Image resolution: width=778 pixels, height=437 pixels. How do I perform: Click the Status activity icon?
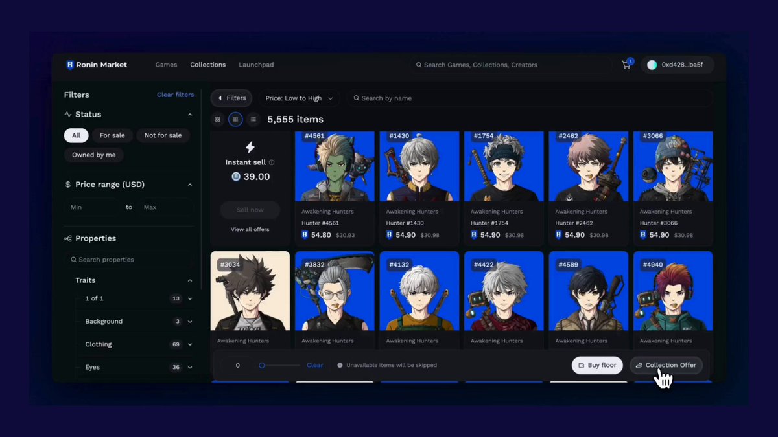pos(68,115)
